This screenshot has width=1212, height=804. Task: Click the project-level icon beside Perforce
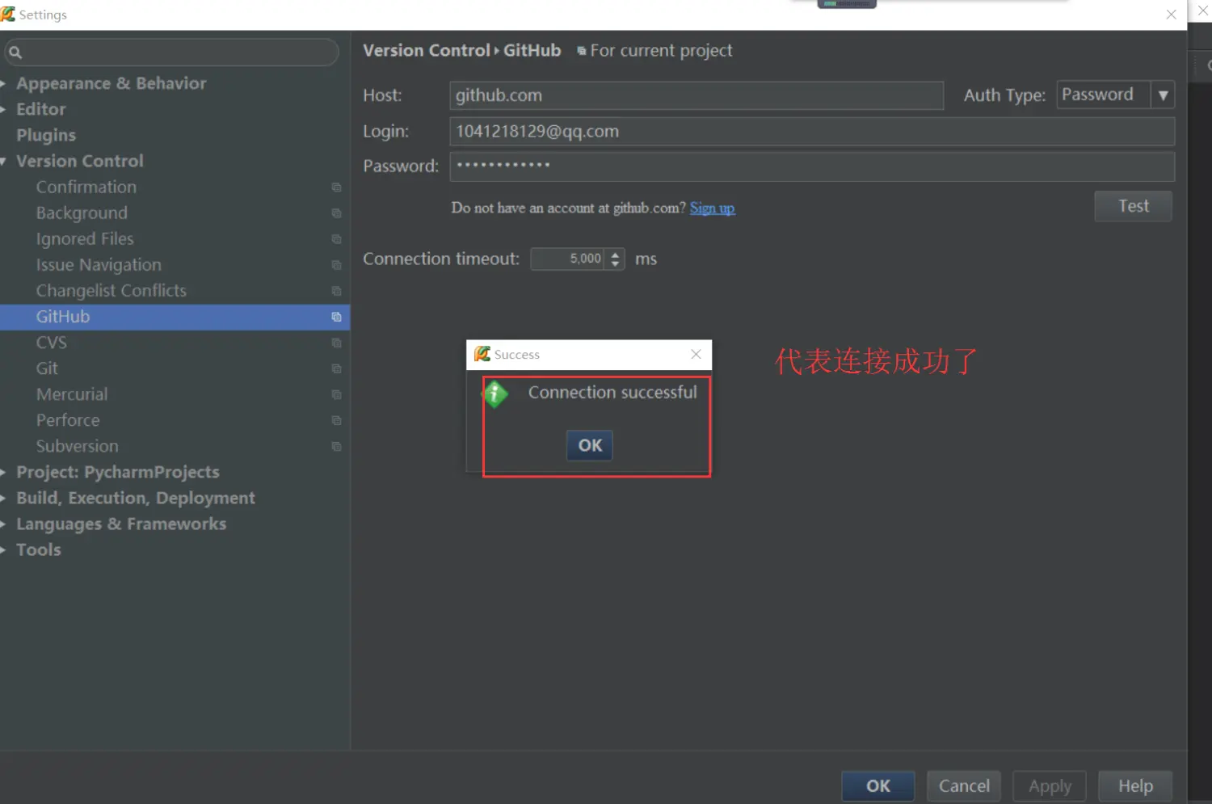pyautogui.click(x=336, y=420)
